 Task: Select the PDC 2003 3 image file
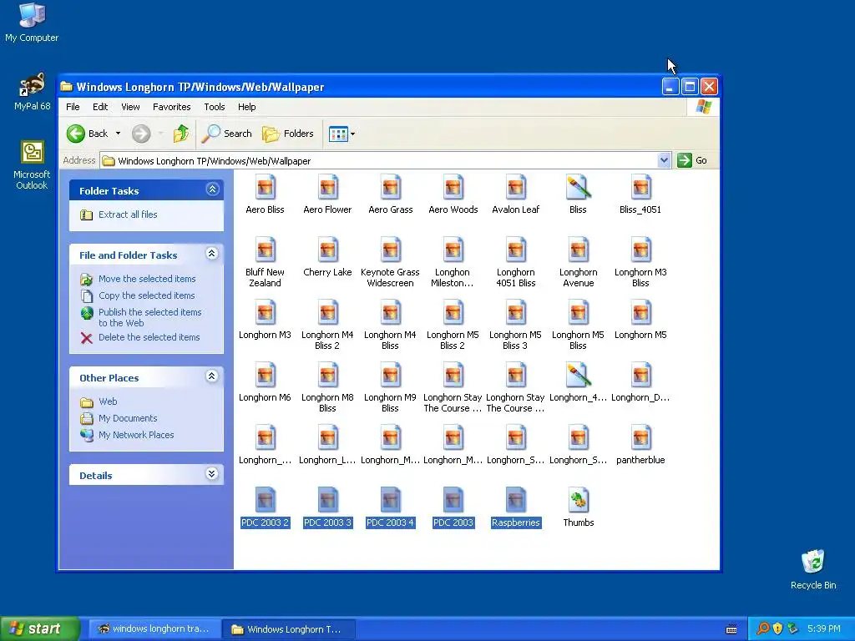[327, 508]
